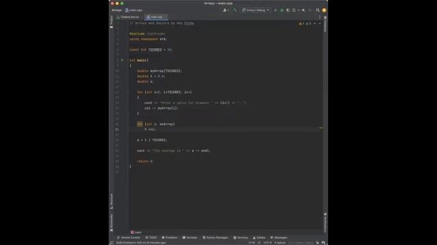Open the Messages tool window
Screen dimensions: 437x245
[279, 238]
